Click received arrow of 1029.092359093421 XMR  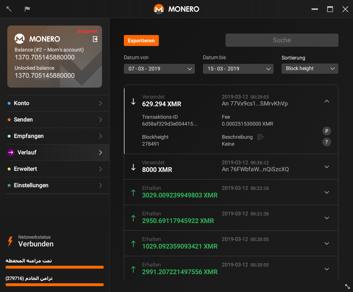tap(133, 244)
